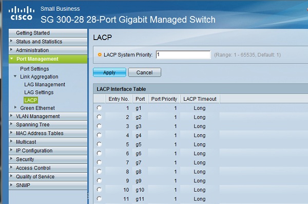Select radio button for port g7

coord(99,162)
